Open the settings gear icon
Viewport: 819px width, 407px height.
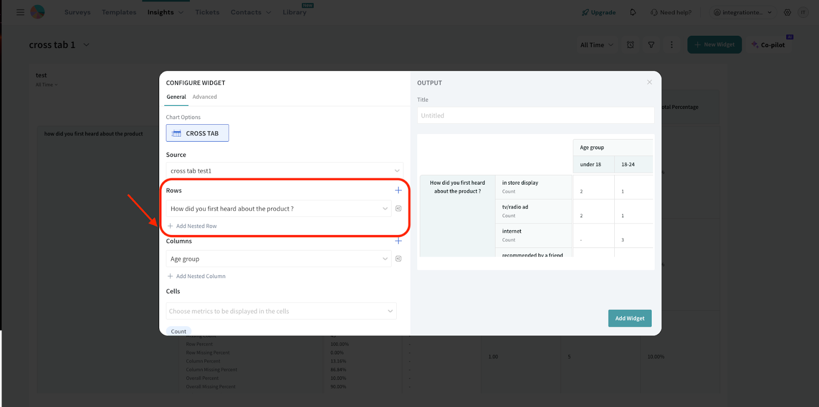point(787,12)
